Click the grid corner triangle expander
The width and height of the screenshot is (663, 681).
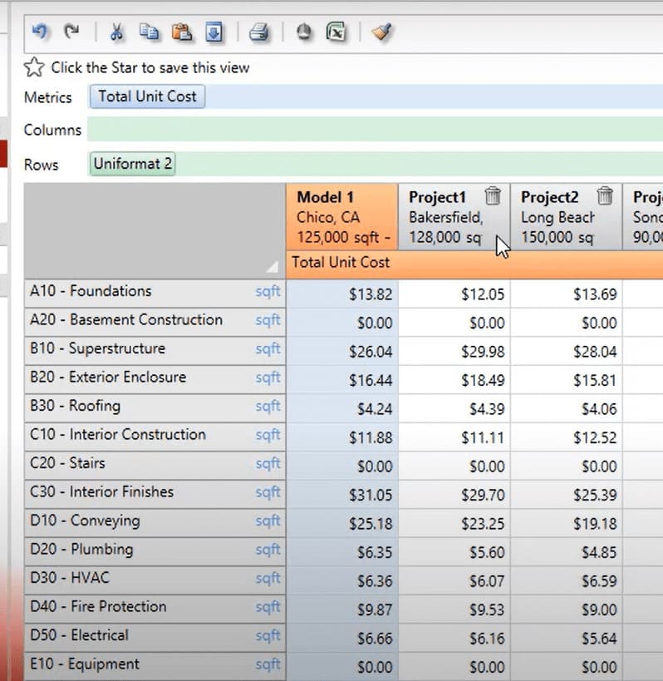pyautogui.click(x=272, y=267)
